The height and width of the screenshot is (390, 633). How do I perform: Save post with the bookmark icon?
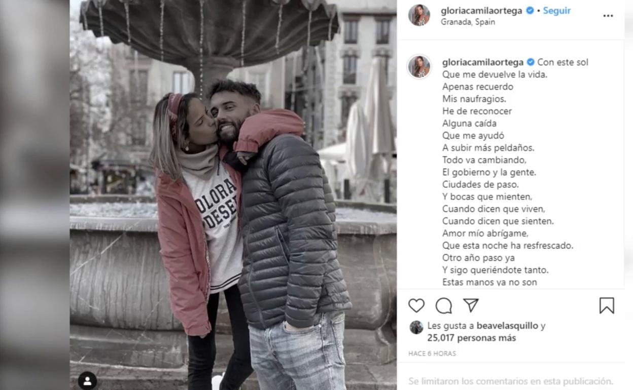coord(607,305)
